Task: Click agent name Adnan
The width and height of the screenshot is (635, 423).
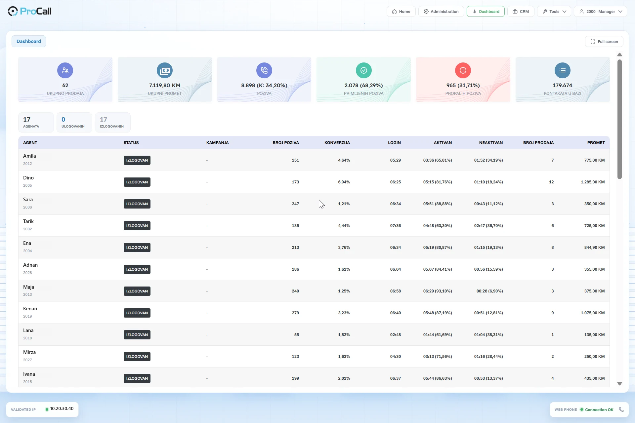Action: (x=30, y=265)
